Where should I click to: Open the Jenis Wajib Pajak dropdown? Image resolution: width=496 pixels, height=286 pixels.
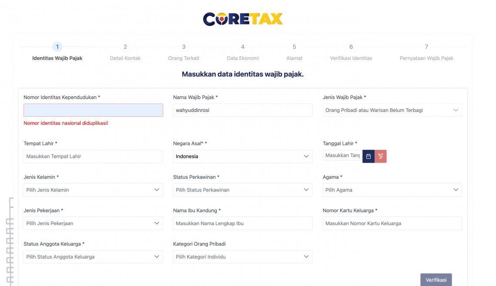[x=392, y=110]
